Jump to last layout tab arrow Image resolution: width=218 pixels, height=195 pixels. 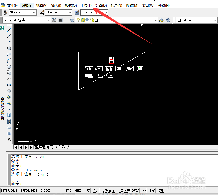coord(31,147)
